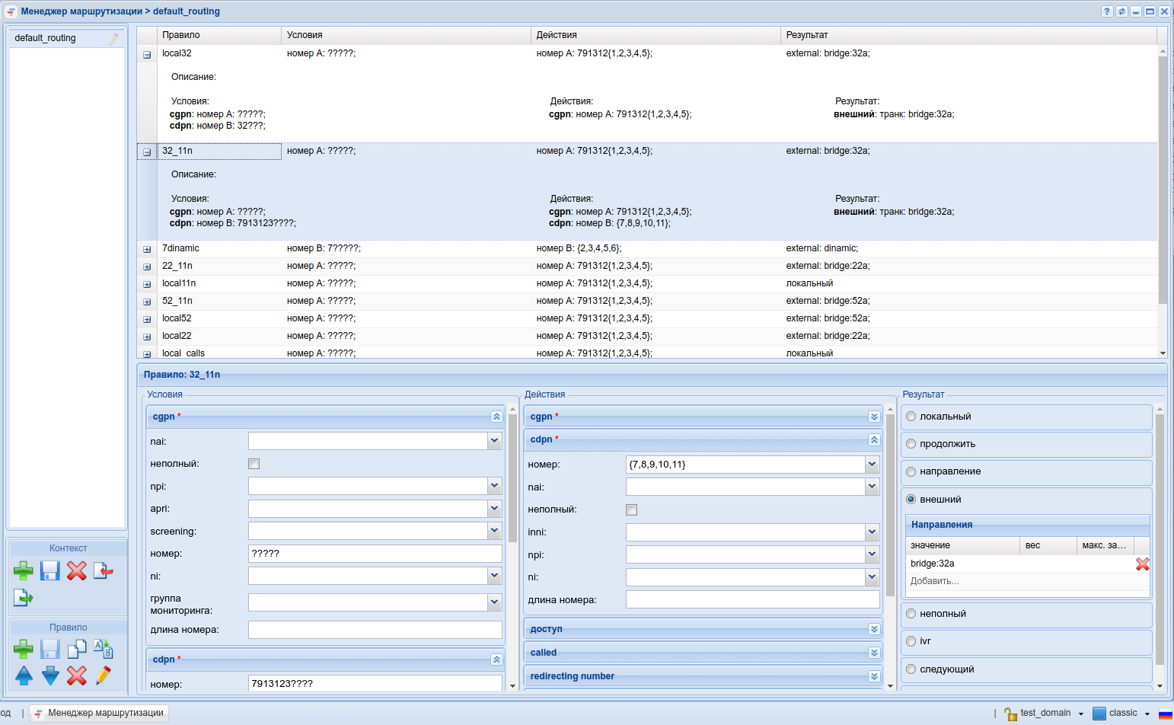1174x725 pixels.
Task: Move the rule down with blue arrow
Action: (50, 675)
